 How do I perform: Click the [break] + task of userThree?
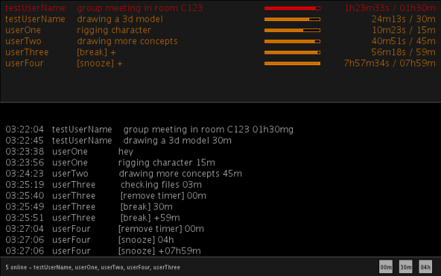(96, 52)
